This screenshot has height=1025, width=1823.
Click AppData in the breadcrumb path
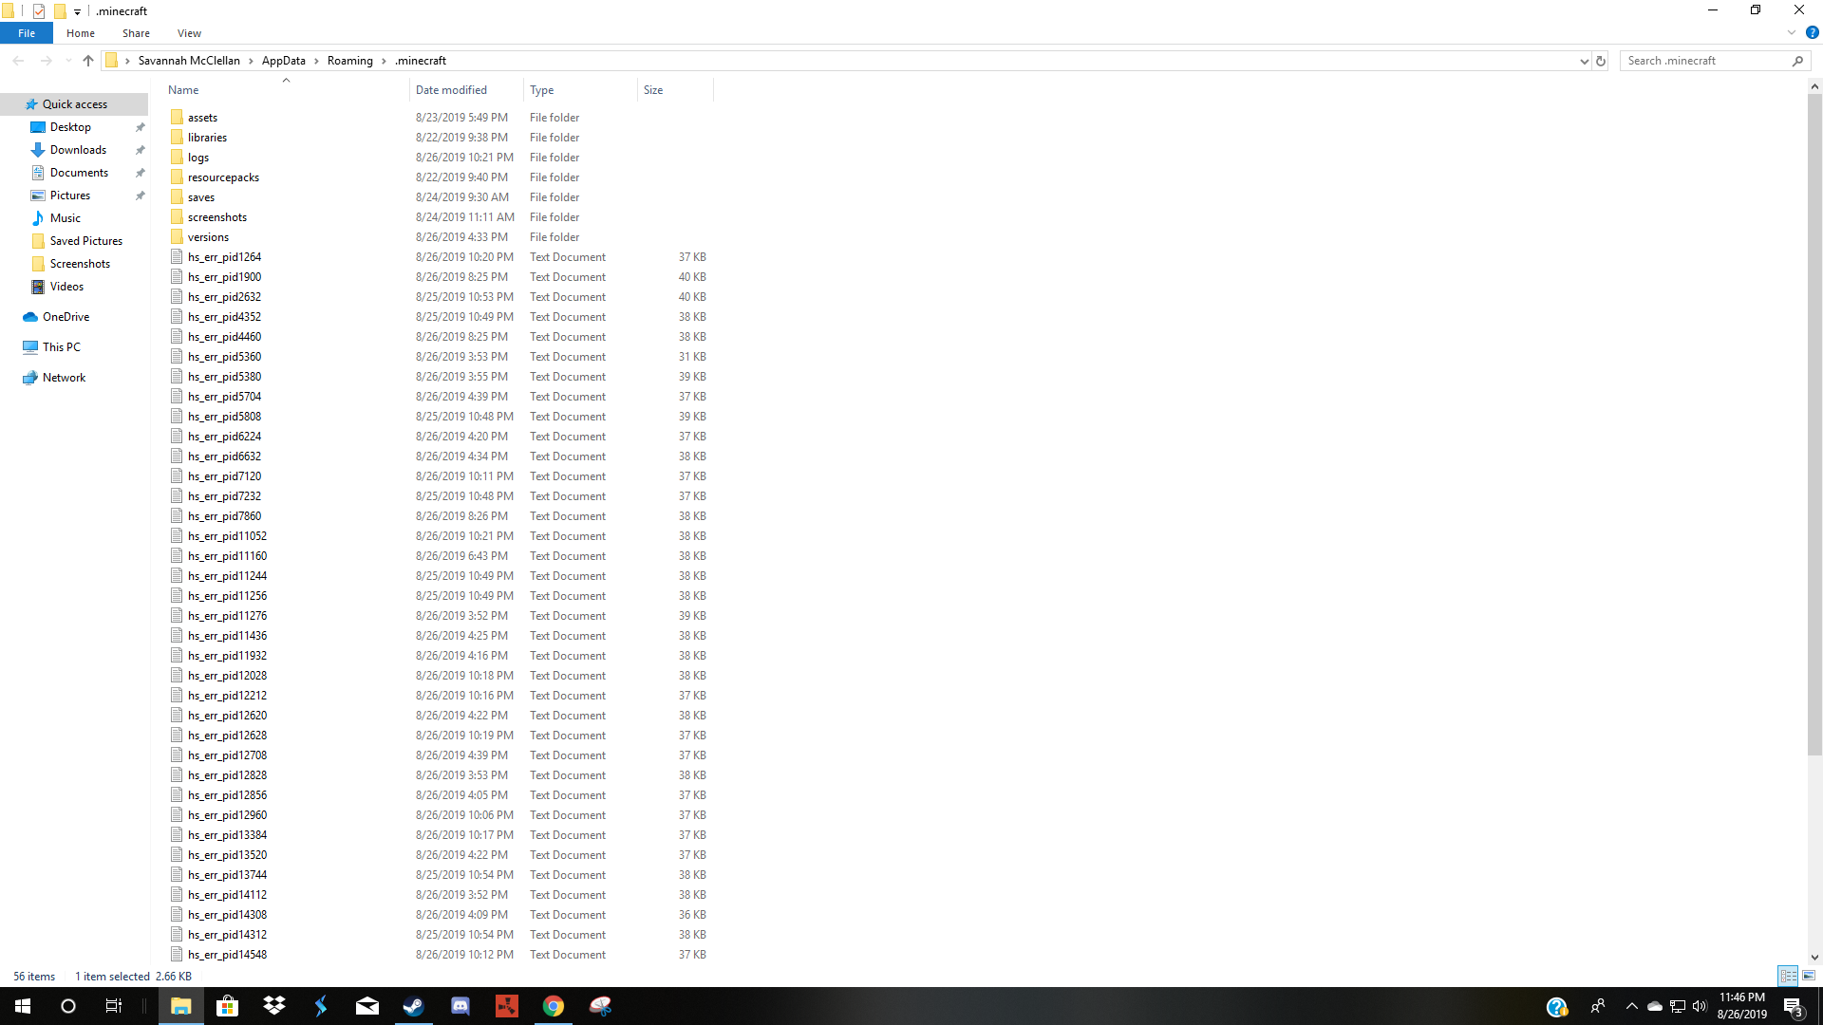pyautogui.click(x=283, y=61)
